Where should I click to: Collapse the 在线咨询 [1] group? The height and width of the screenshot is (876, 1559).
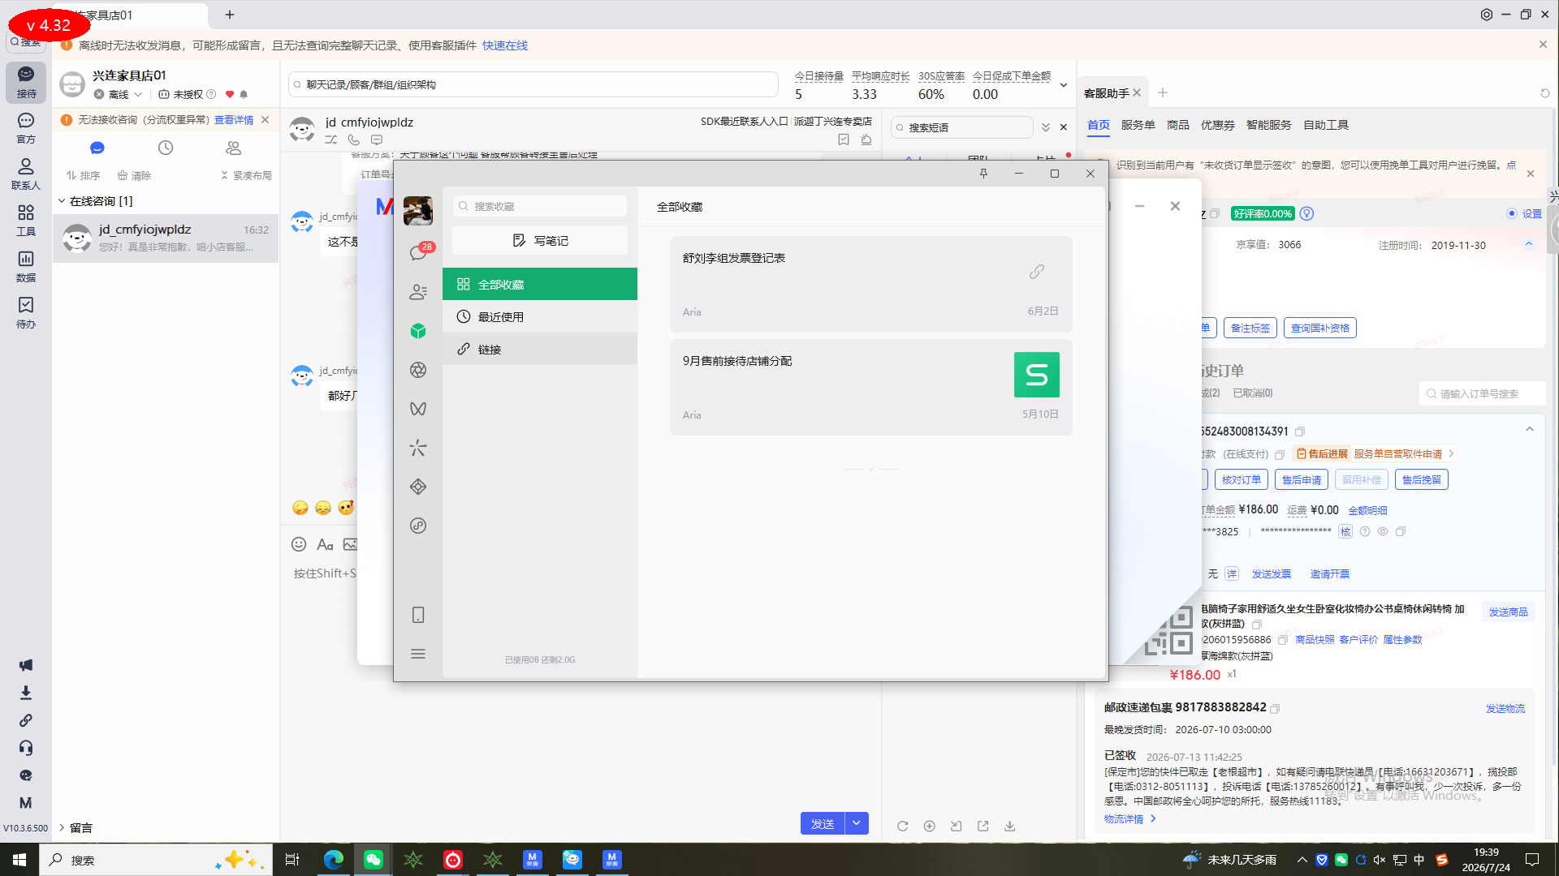coord(62,201)
